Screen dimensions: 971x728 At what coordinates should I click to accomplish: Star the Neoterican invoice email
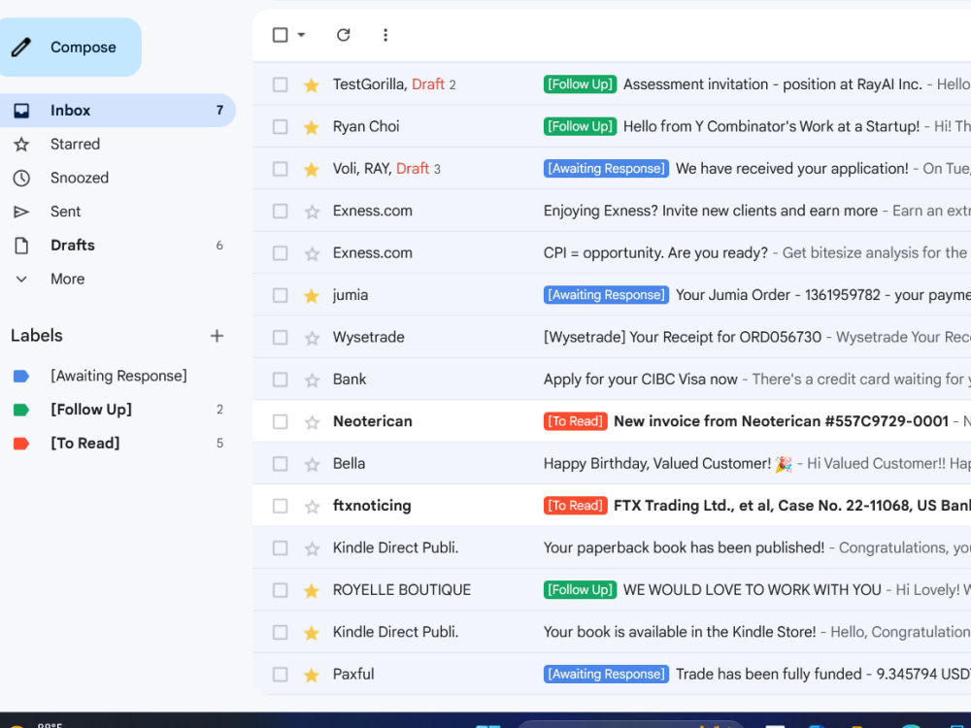click(x=312, y=422)
